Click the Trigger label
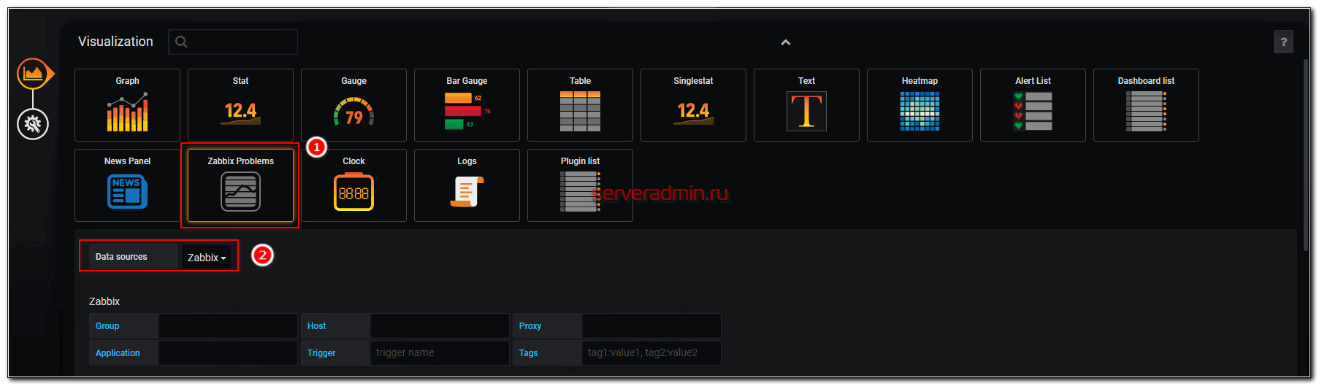This screenshot has height=386, width=1319. click(321, 353)
